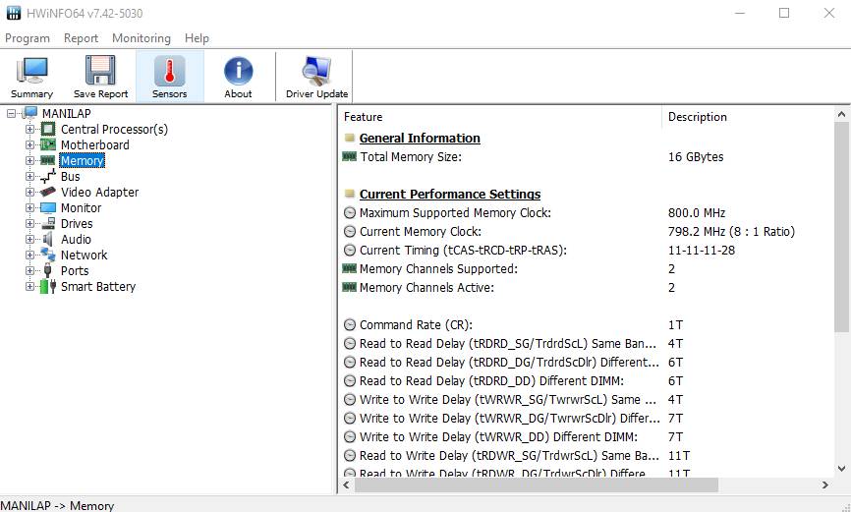The height and width of the screenshot is (512, 851).
Task: Click the Bus tree icon
Action: click(x=48, y=176)
